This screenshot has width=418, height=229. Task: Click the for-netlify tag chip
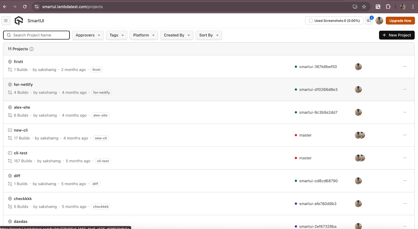tap(101, 93)
